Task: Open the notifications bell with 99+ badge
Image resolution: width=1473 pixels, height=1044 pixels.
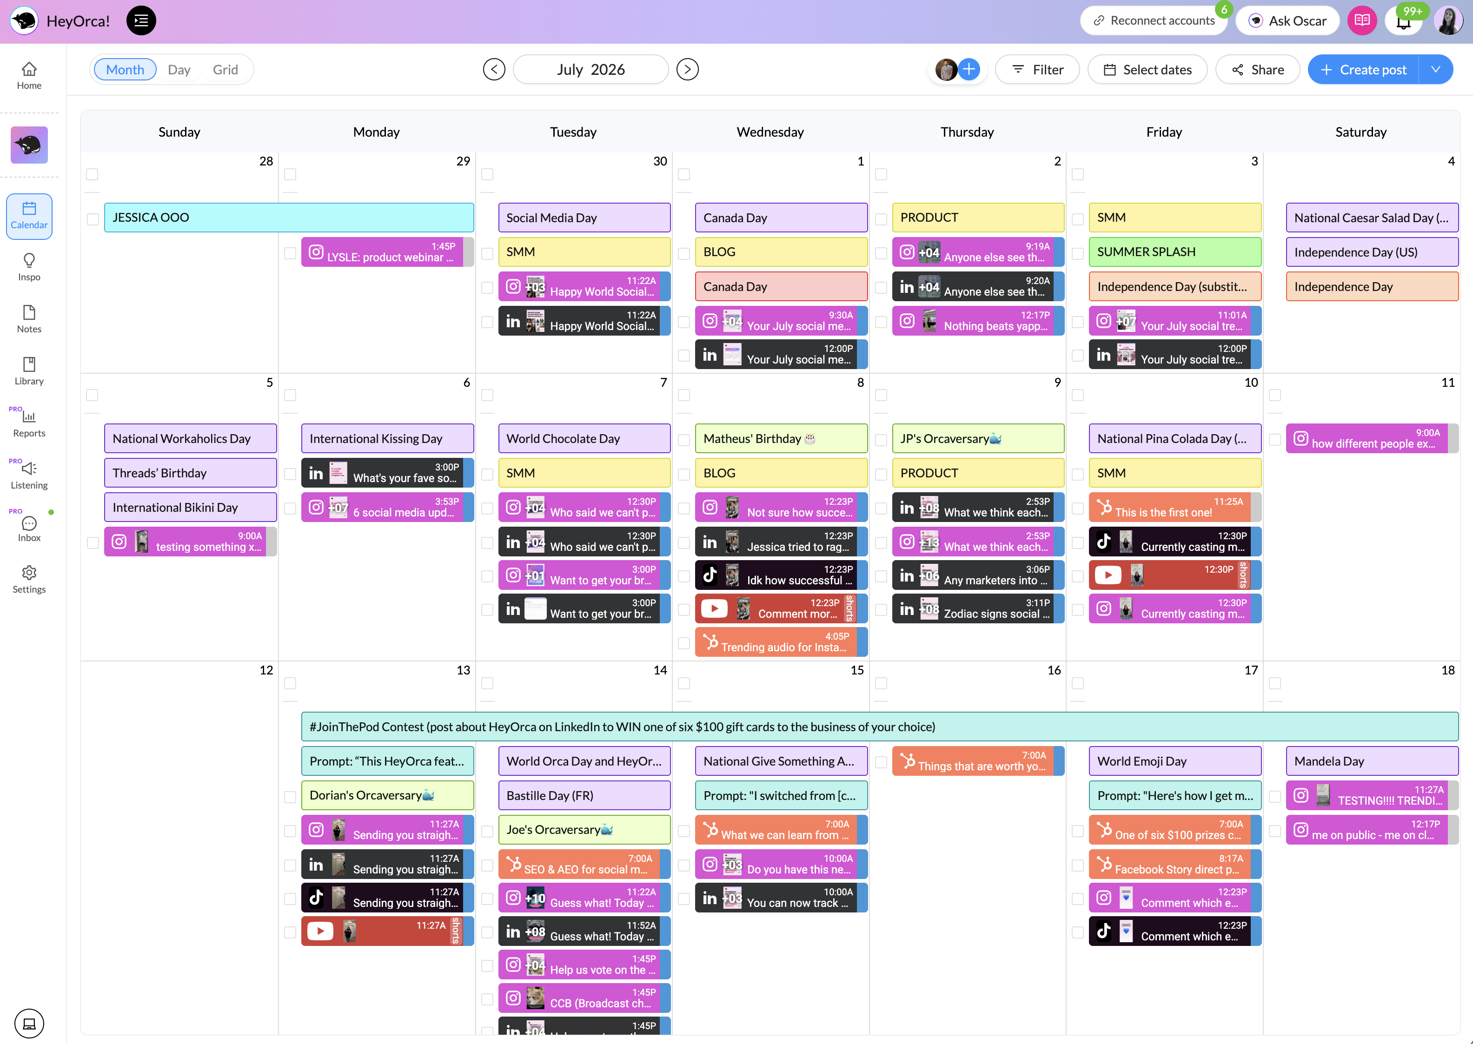Action: pos(1404,20)
